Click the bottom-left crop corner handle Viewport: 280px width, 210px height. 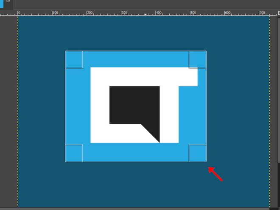(74, 153)
